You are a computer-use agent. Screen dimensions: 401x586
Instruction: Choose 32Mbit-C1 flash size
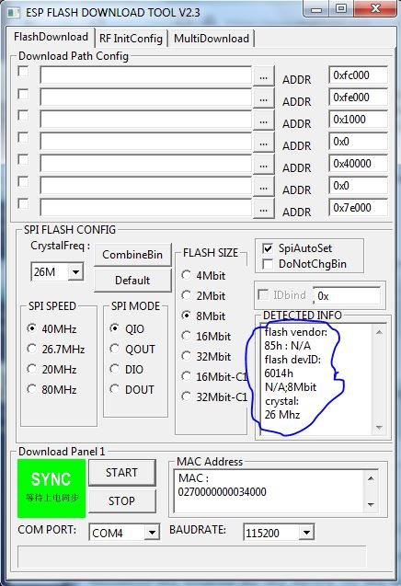(214, 396)
